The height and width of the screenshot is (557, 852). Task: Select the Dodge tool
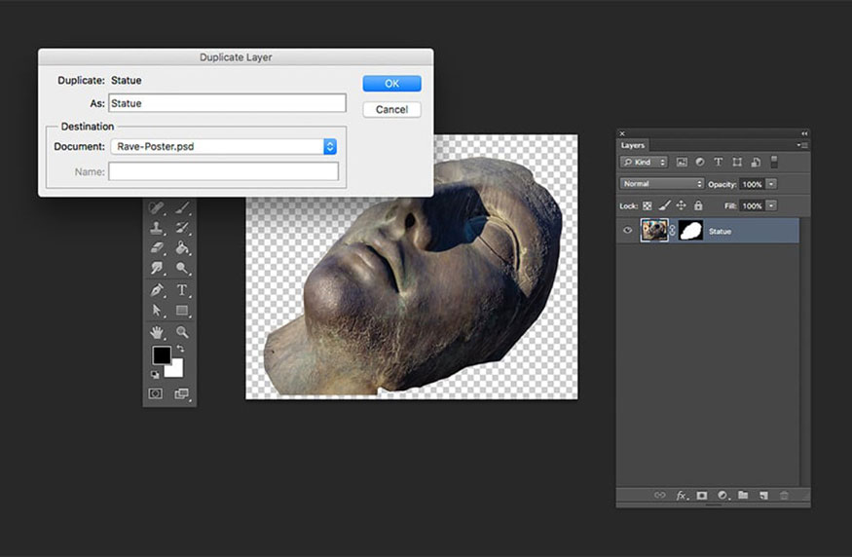coord(183,268)
